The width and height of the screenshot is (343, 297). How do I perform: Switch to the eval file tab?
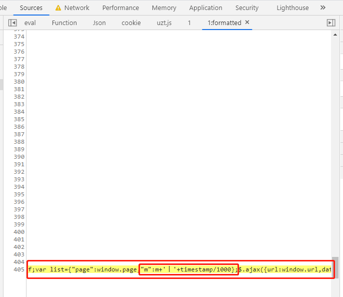click(x=30, y=23)
